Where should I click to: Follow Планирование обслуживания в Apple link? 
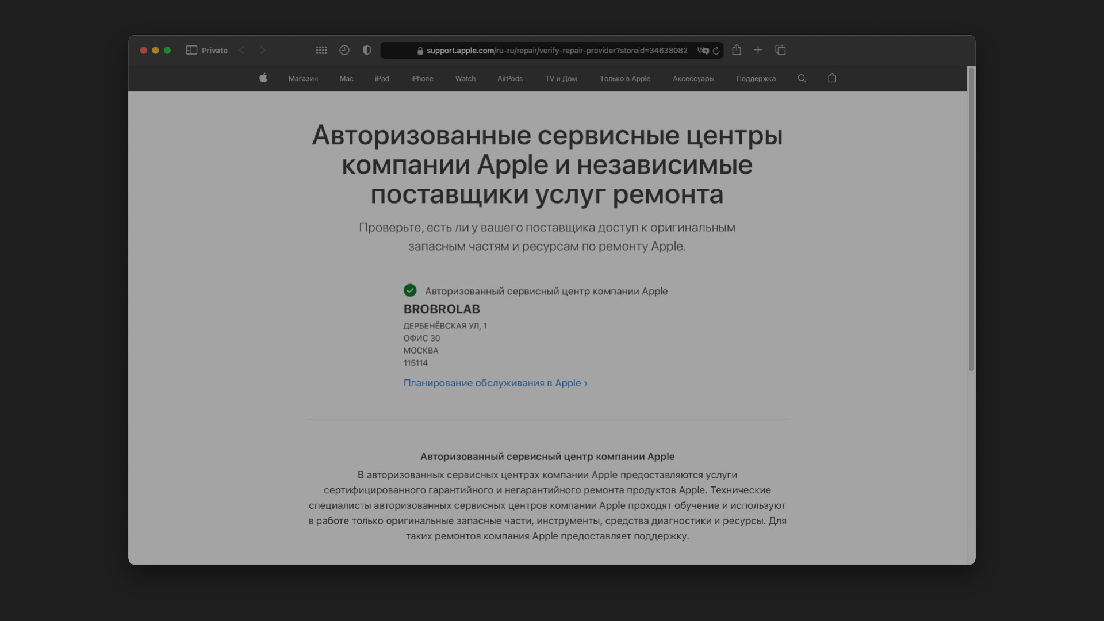click(496, 383)
